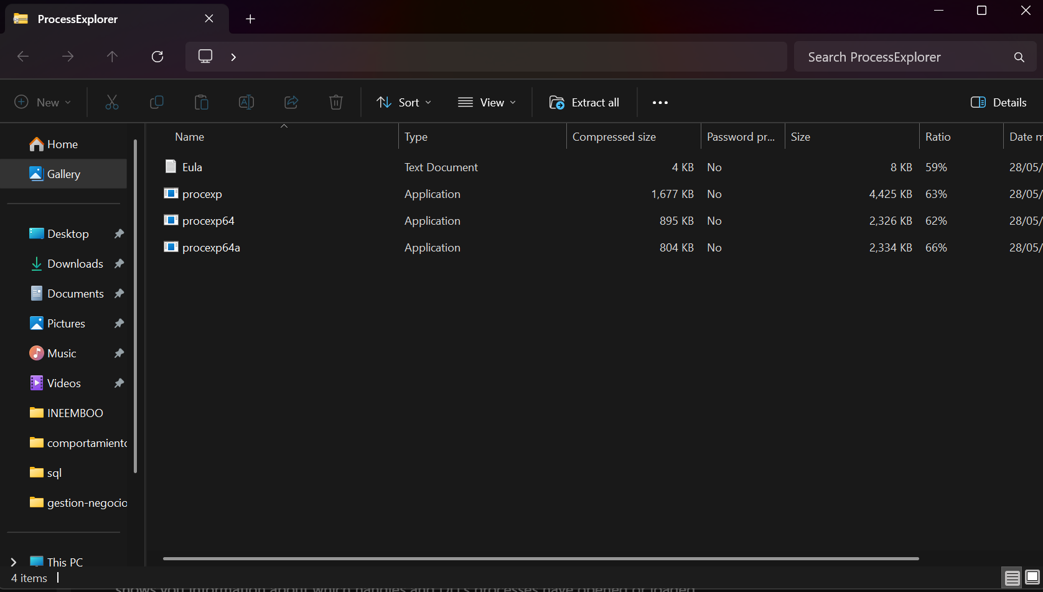Click the horizontal scrollbar in file list
Viewport: 1043px width, 592px height.
pyautogui.click(x=540, y=558)
